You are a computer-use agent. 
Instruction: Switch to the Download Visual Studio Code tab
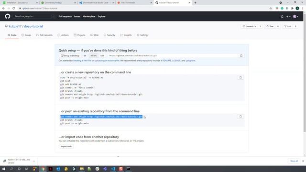(97, 3)
